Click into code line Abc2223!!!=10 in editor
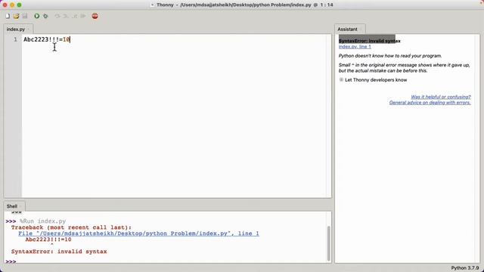This screenshot has height=272, width=484. click(47, 39)
